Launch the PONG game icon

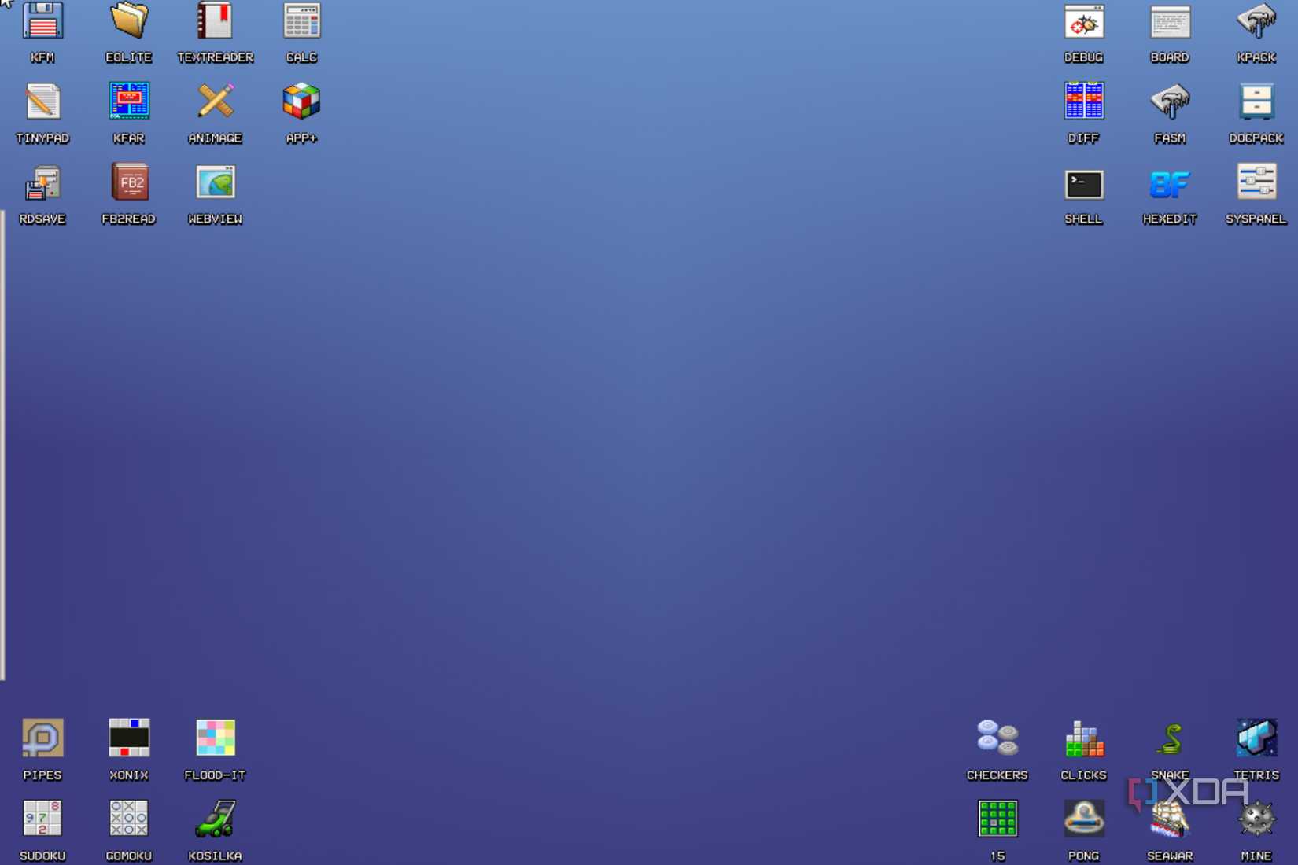coord(1084,819)
